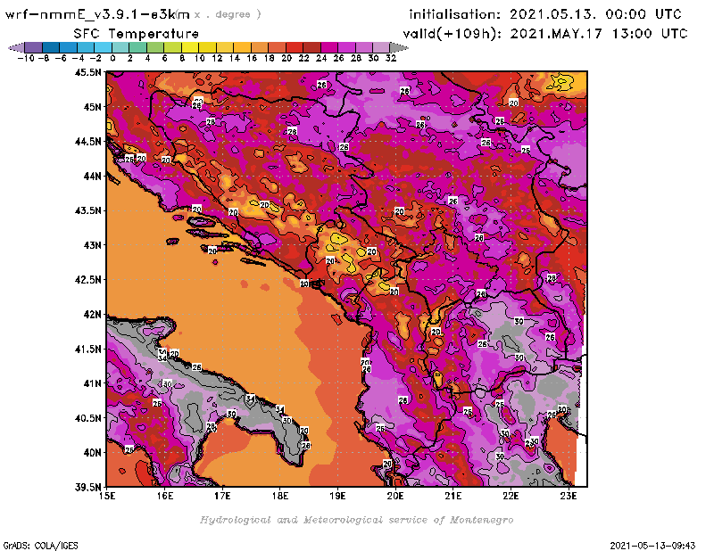Click the wrf-nmmE_v3.9.1-e3km model title
The height and width of the screenshot is (551, 714).
pyautogui.click(x=97, y=14)
